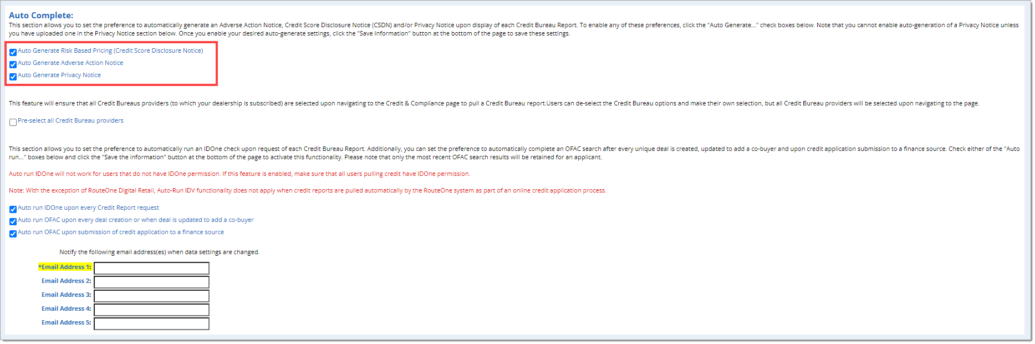
Task: Uncheck Auto run IDOne upon every Credit Report
Action: [13, 210]
